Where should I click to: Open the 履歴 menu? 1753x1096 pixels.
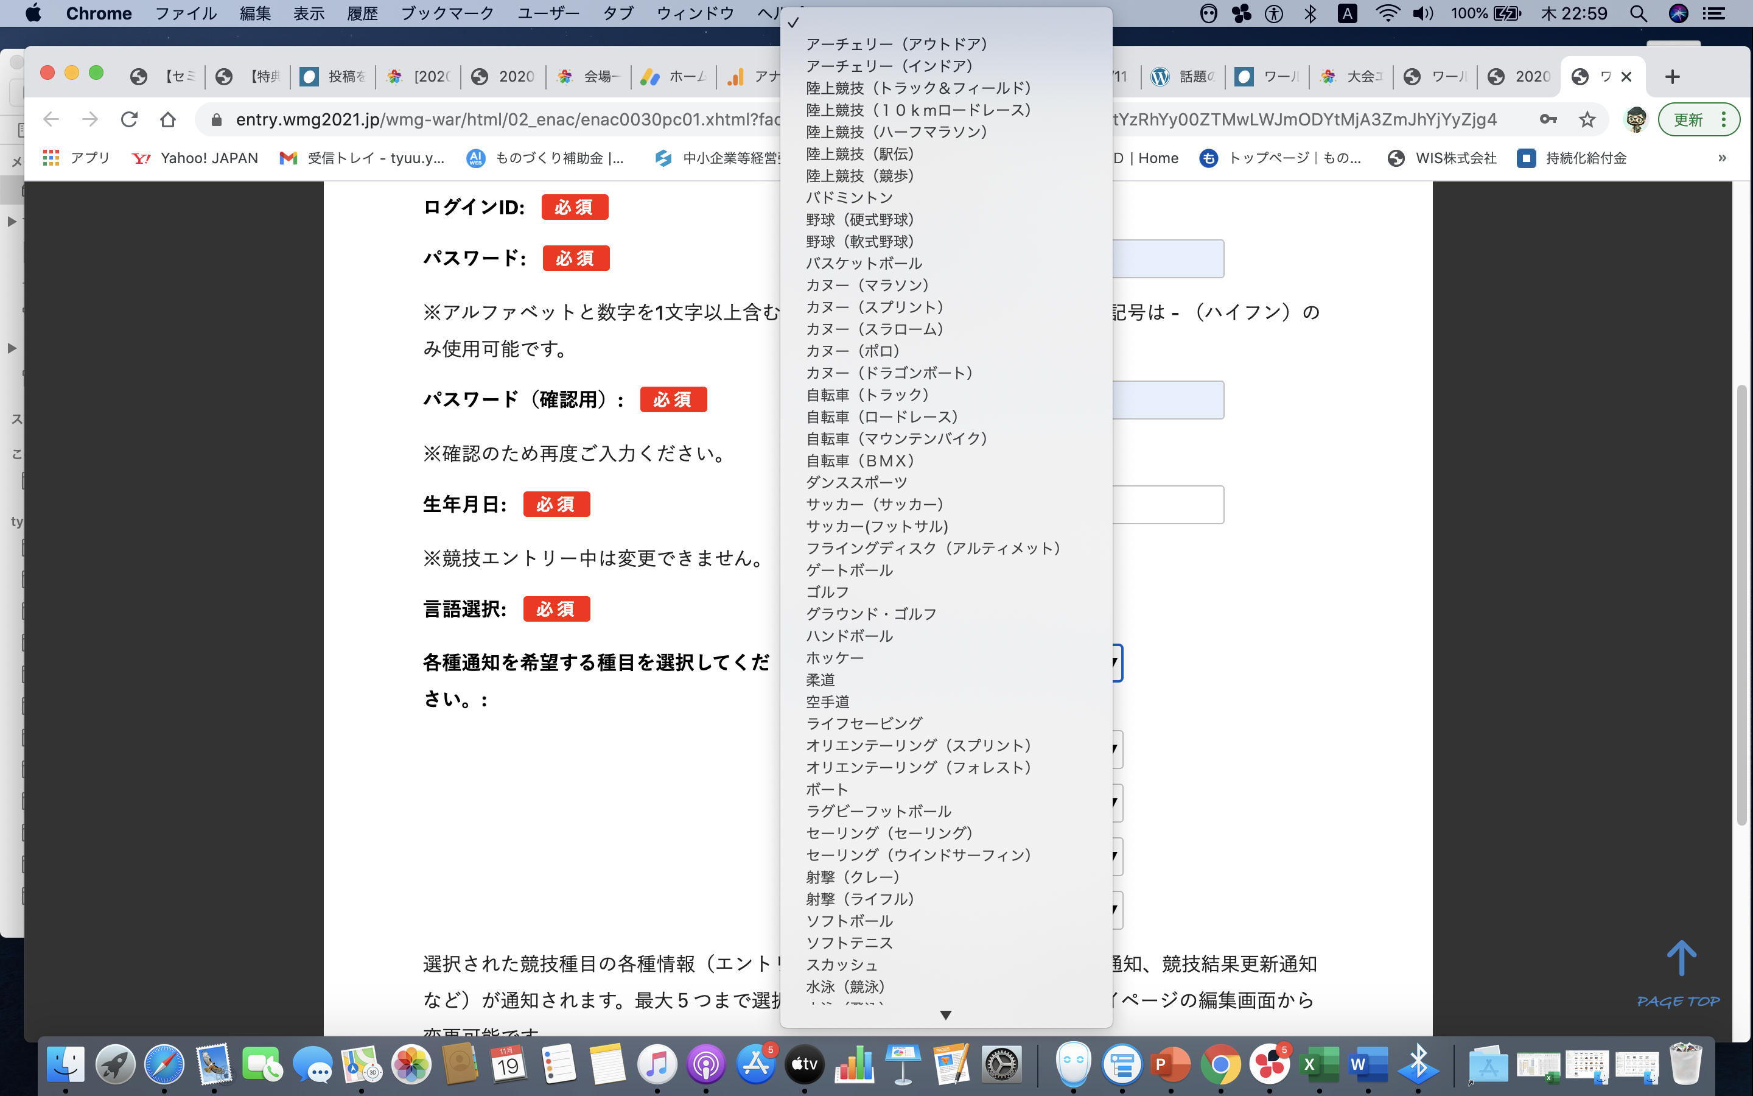pos(362,13)
